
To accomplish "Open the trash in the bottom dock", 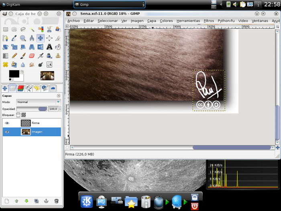I will coord(146,202).
